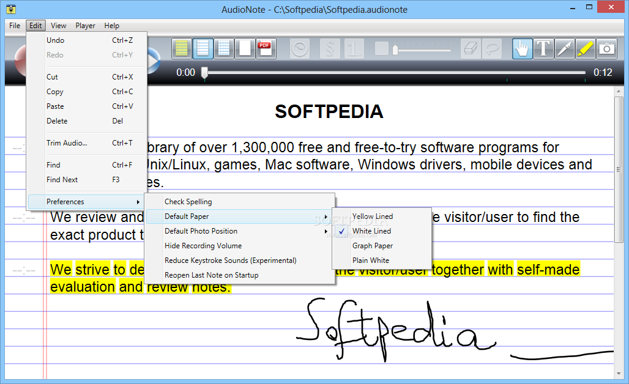This screenshot has width=629, height=384.
Task: Click the pen thickness slider
Action: [x=423, y=50]
